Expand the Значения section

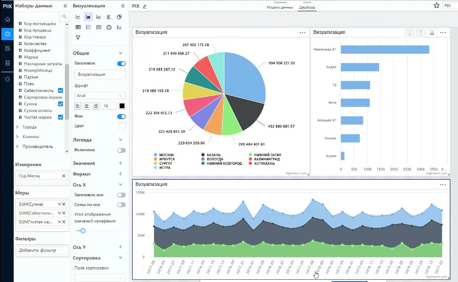pyautogui.click(x=121, y=164)
